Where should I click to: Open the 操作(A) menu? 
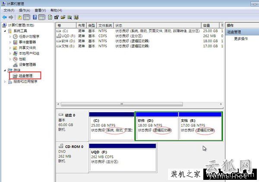pos(24,10)
